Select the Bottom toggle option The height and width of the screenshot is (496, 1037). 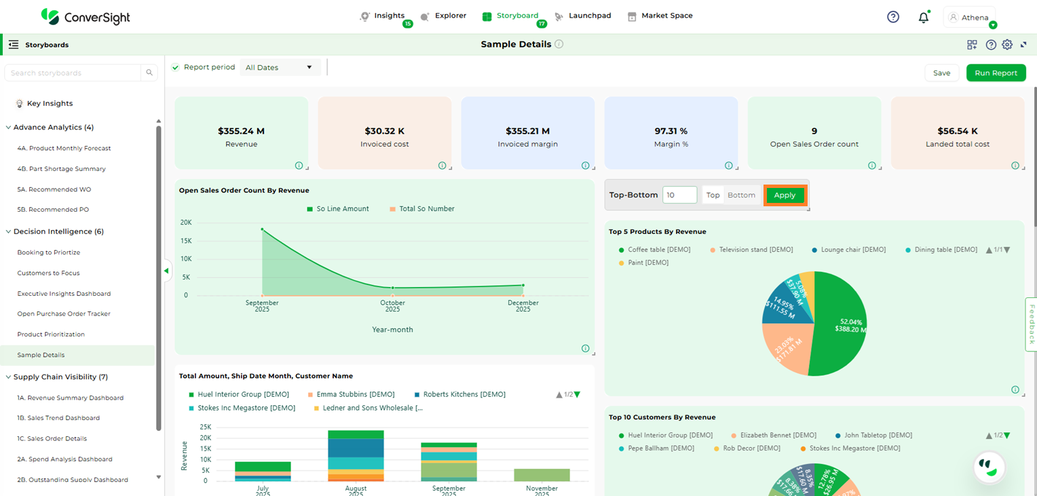(x=741, y=195)
